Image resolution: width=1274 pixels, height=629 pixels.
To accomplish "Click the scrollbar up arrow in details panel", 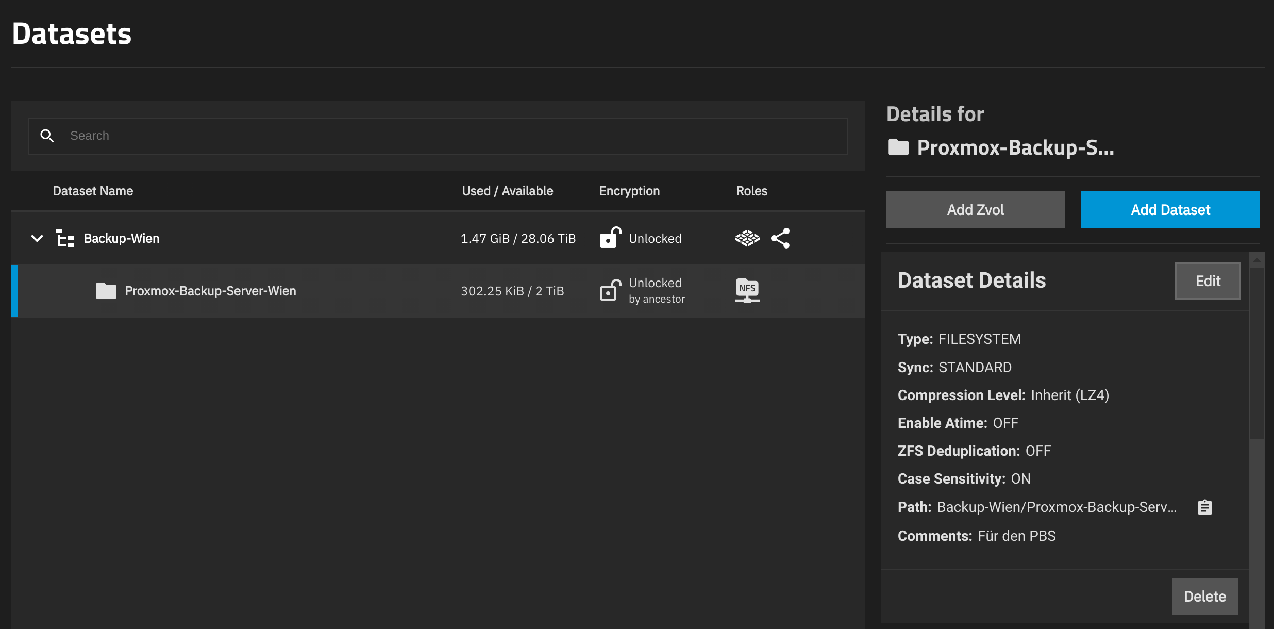I will tap(1257, 260).
